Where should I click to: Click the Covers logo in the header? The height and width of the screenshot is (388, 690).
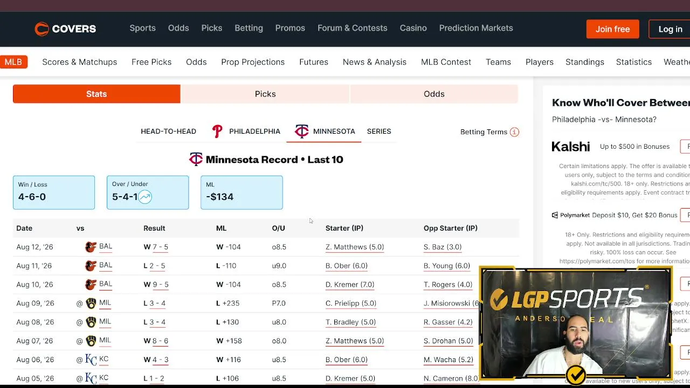point(65,29)
